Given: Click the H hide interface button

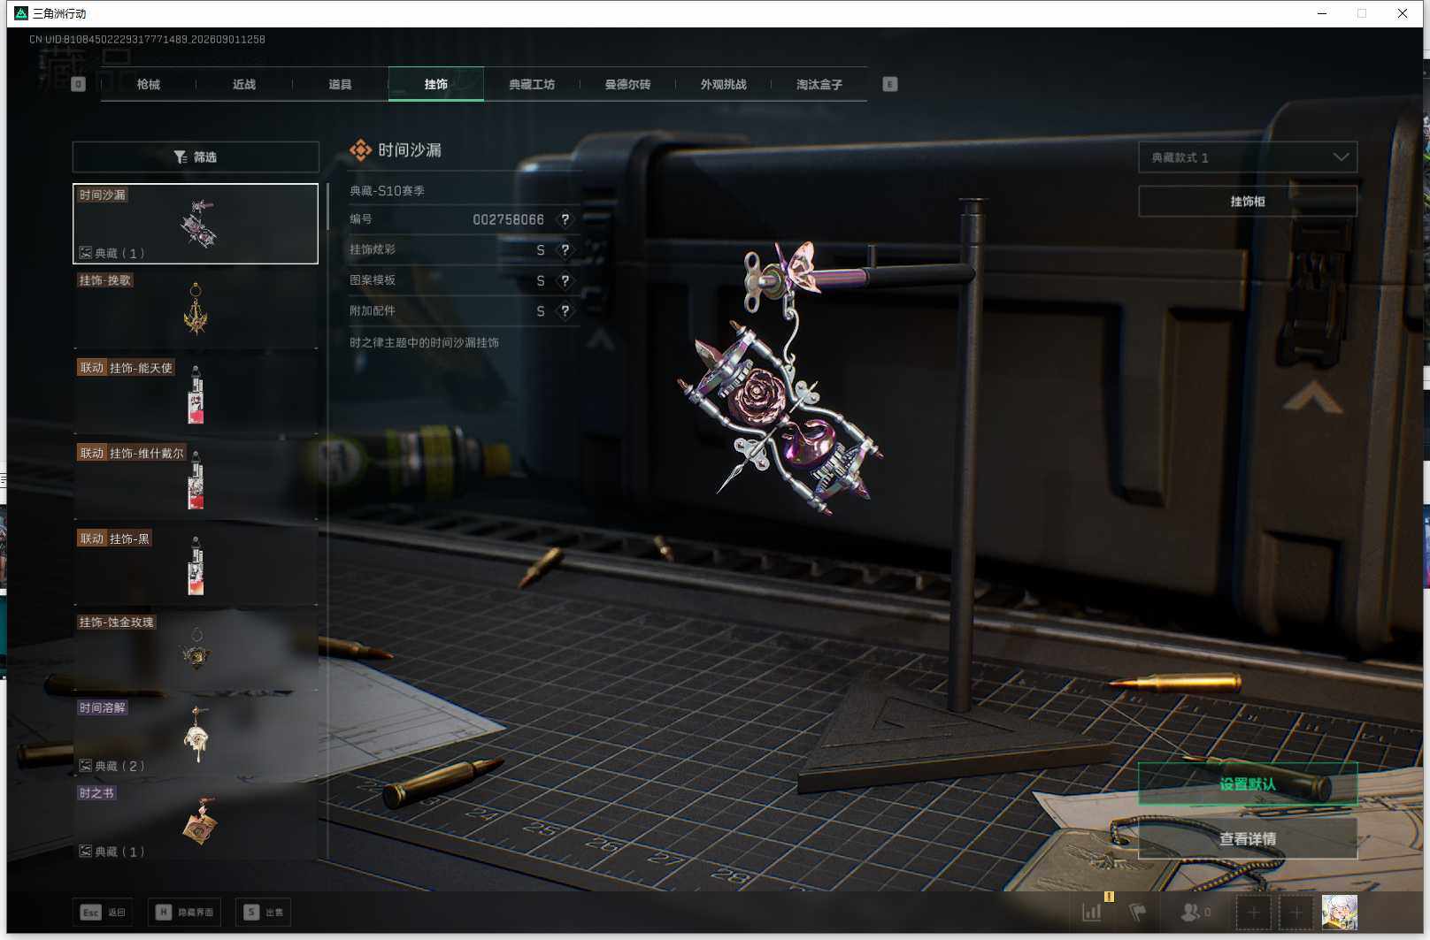Looking at the screenshot, I should [x=184, y=912].
